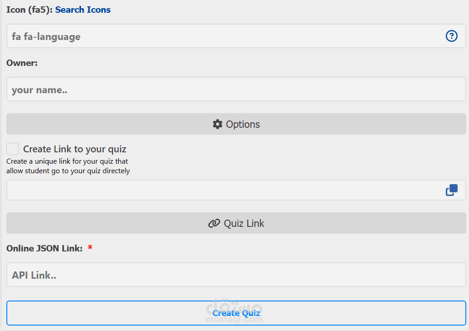This screenshot has height=331, width=469.
Task: Click the mostaql.com watermark text
Action: 234,320
